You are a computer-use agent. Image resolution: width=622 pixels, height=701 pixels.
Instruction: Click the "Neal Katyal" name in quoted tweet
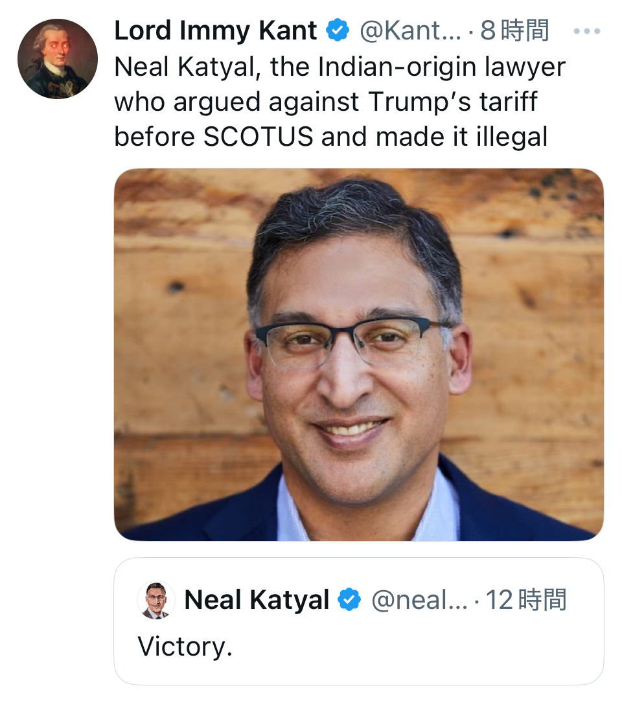(x=257, y=601)
